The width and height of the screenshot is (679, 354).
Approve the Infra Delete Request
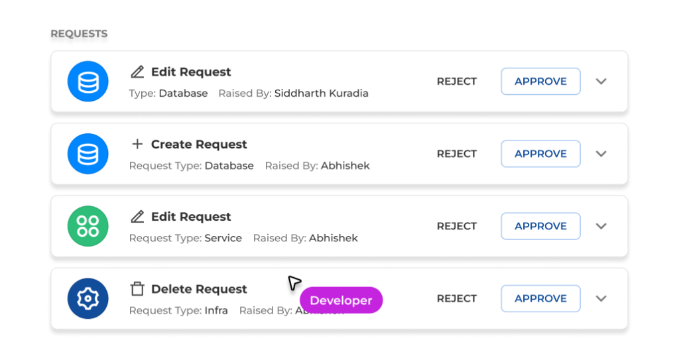point(540,298)
